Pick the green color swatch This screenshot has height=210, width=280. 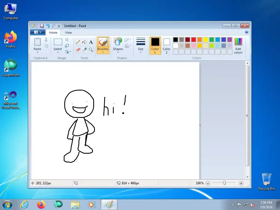coord(212,40)
